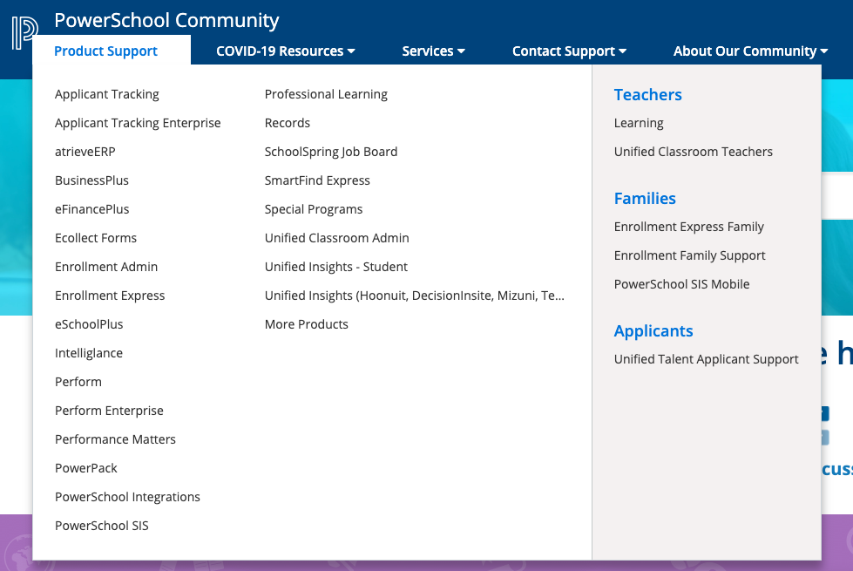This screenshot has height=571, width=853.
Task: Select Enrollment Family Support link
Action: (x=689, y=255)
